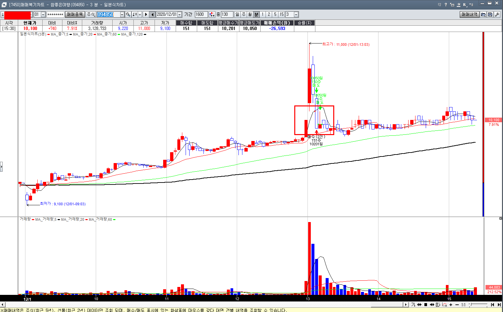Click the chart region select icon
This screenshot has width=503, height=312.
pos(438,305)
